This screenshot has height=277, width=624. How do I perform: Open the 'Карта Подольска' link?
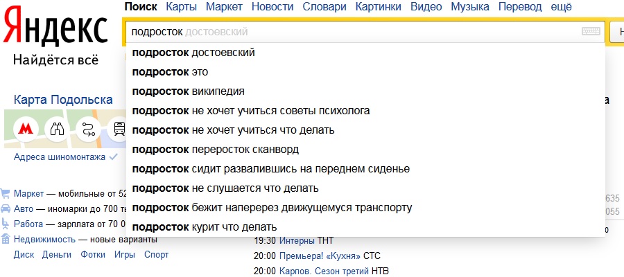[63, 99]
